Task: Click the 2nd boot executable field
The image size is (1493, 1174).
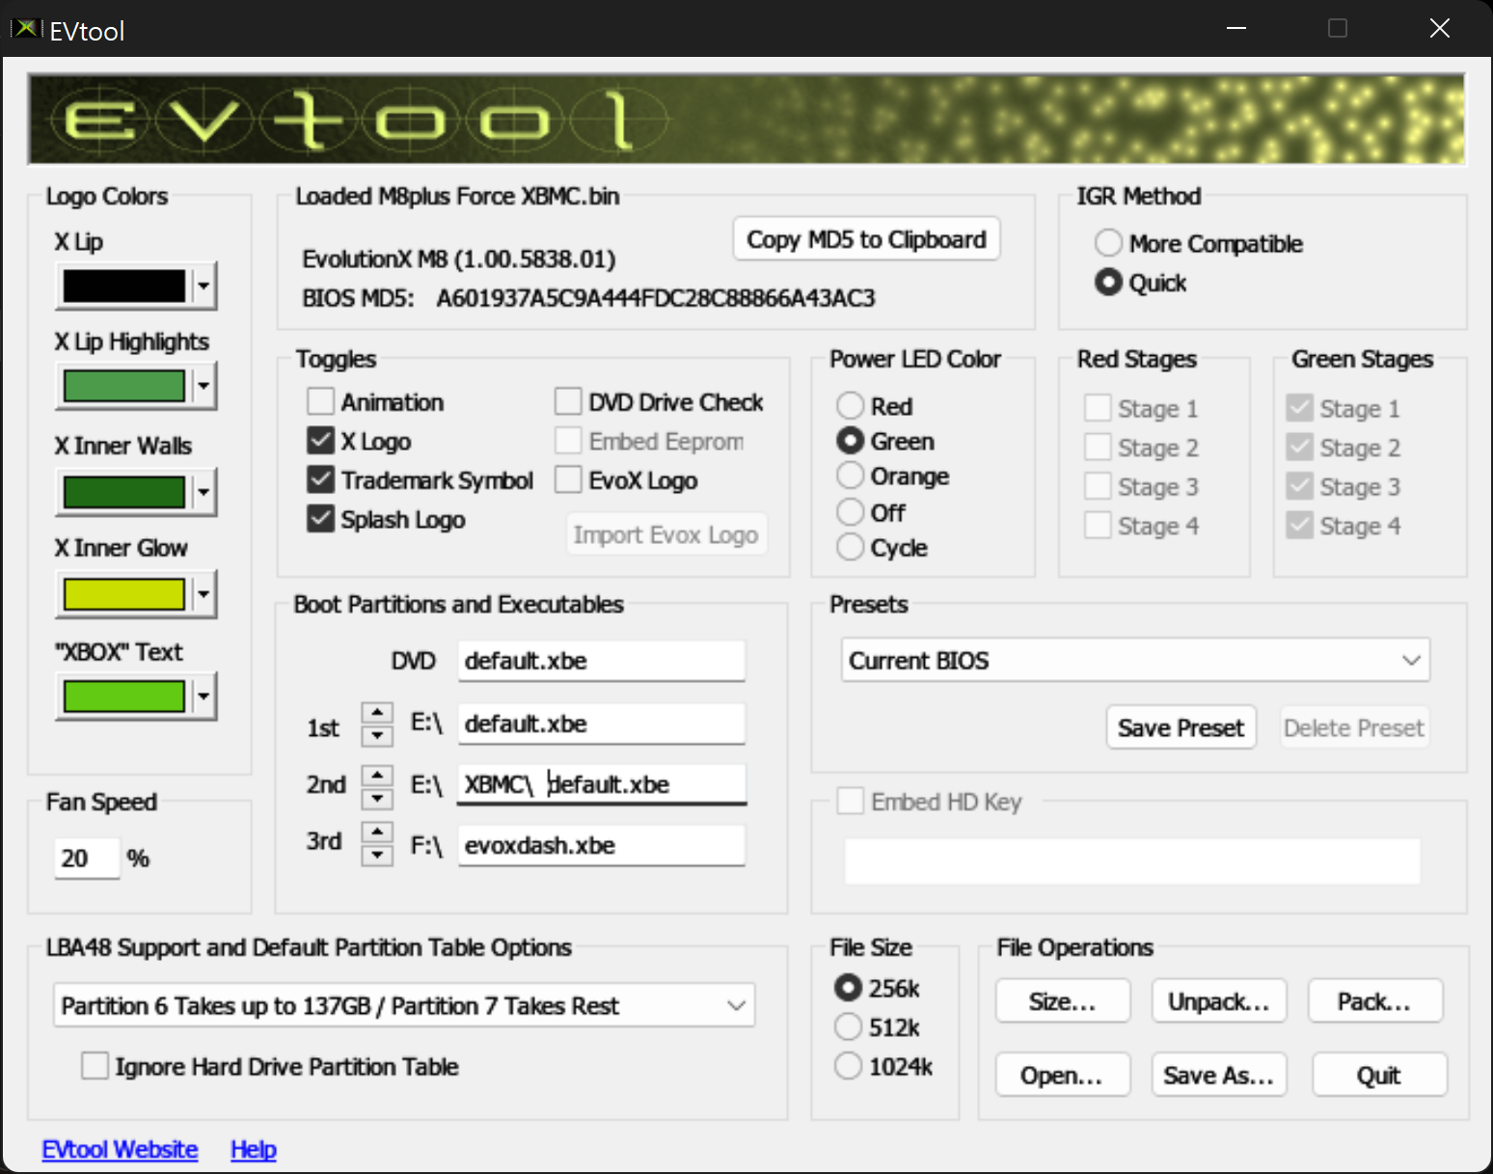Action: point(602,784)
